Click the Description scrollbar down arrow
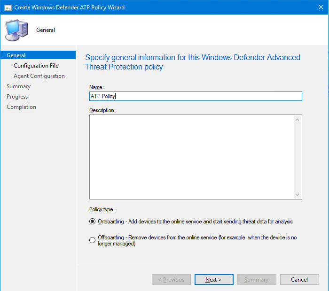This screenshot has height=291, width=329. pyautogui.click(x=297, y=194)
